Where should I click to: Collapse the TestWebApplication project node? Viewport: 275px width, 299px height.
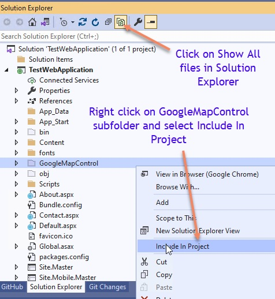(6, 70)
